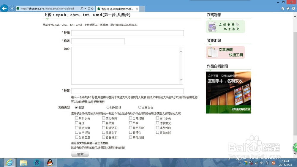Viewport: 297px width, 167px height.
Task: Select the 期刊报纸 radio button
Action: point(108,107)
